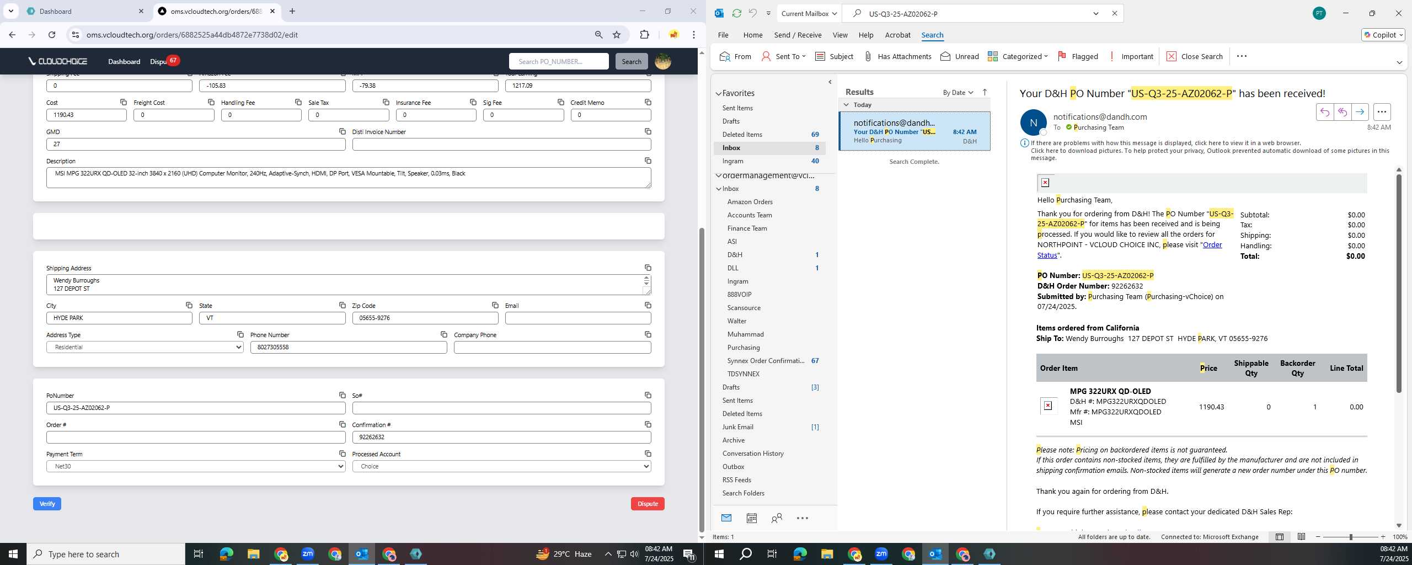Collapse the Favorites folder group
This screenshot has height=565, width=1412.
[x=719, y=93]
